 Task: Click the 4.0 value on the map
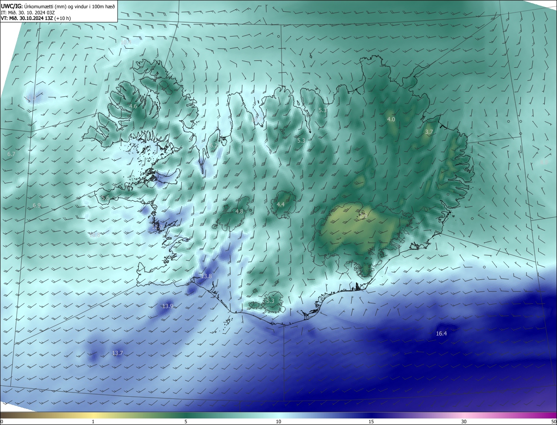point(391,119)
